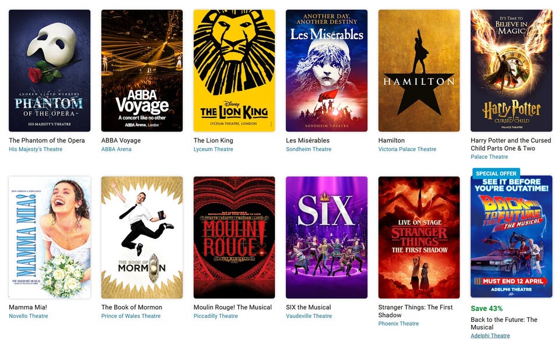This screenshot has height=340, width=559.
Task: Select the ABBA Voyage poster image
Action: pyautogui.click(x=142, y=71)
